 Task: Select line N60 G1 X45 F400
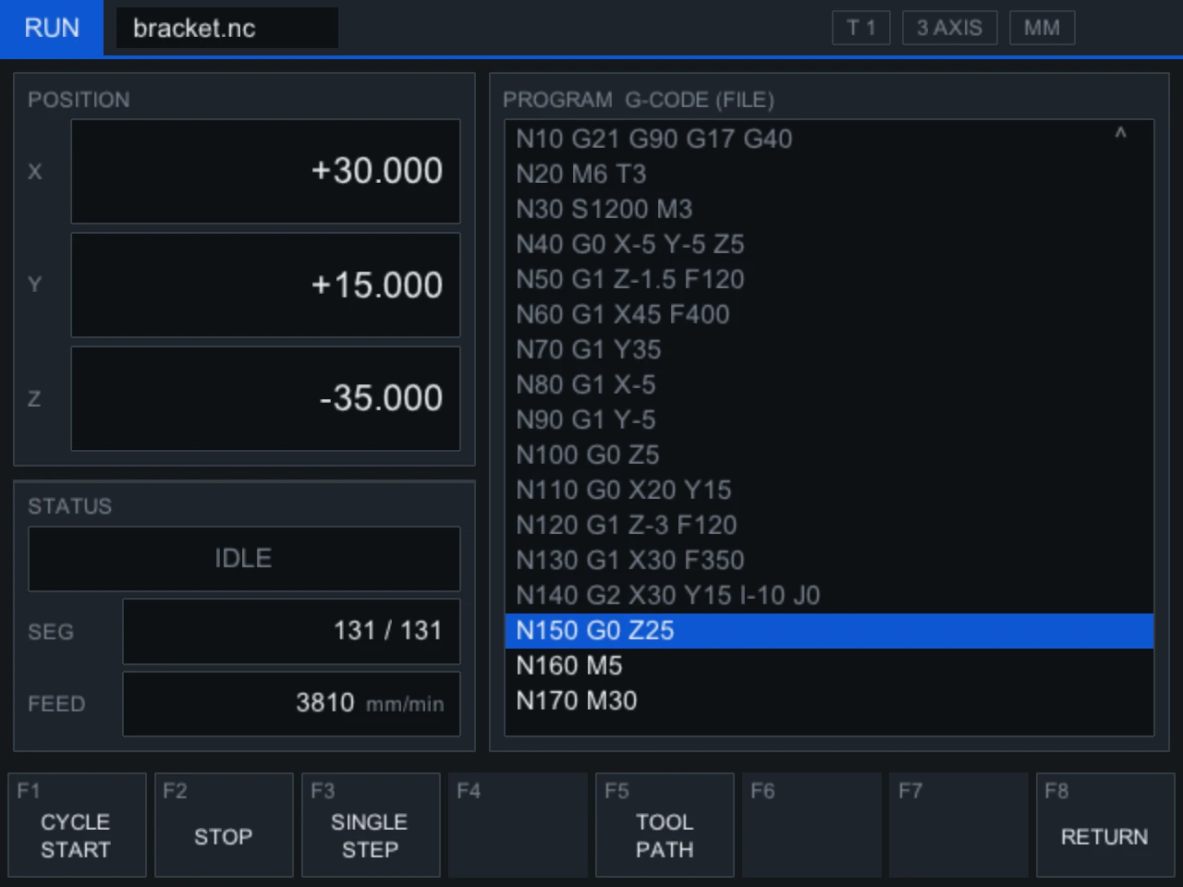829,314
